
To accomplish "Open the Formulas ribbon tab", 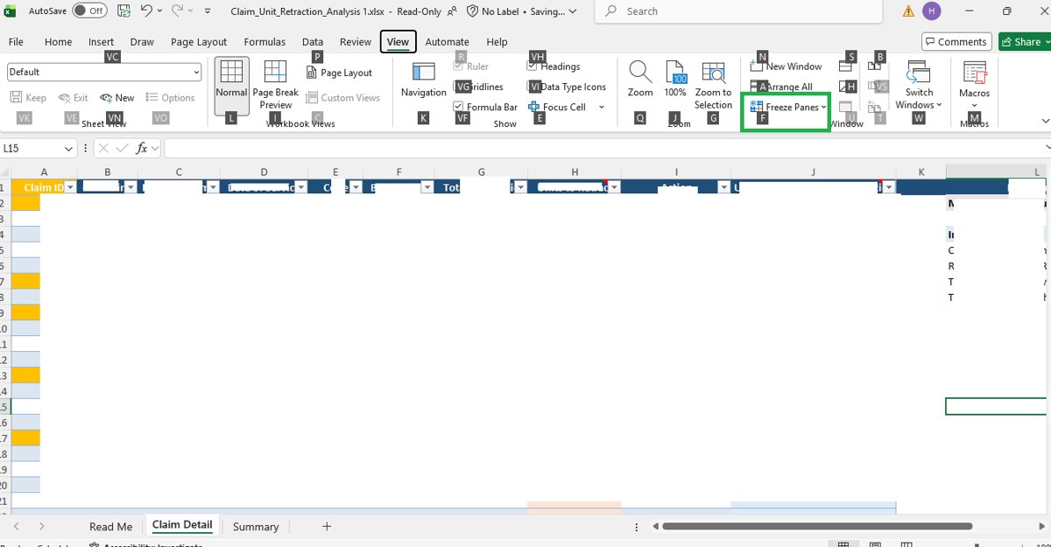I will (265, 41).
